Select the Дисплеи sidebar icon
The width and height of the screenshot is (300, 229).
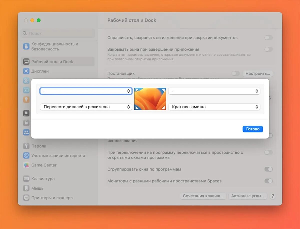click(26, 71)
